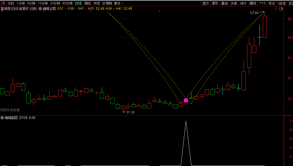Click the ZYG9 spike peak in sub-chart
This screenshot has height=166, width=293.
(186, 122)
